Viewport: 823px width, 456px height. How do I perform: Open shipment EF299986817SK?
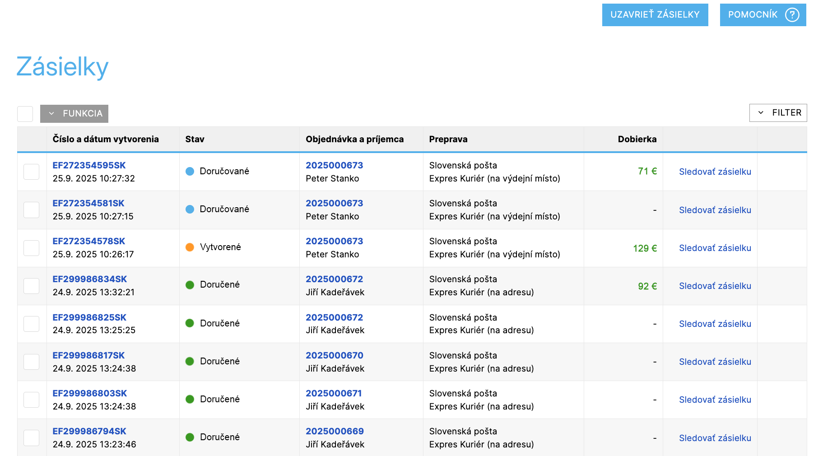click(88, 355)
